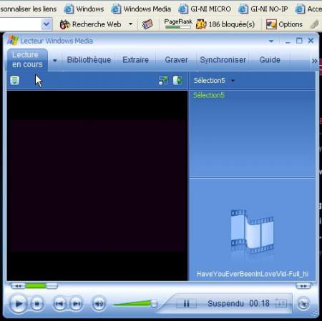This screenshot has height=321, width=322.
Task: Open the Bibliothèque tab
Action: 89,60
